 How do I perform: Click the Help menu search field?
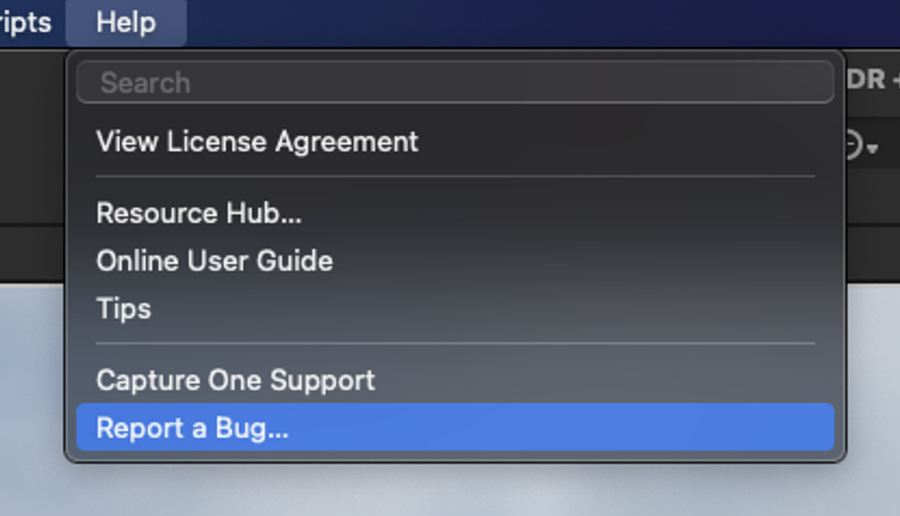[x=455, y=83]
